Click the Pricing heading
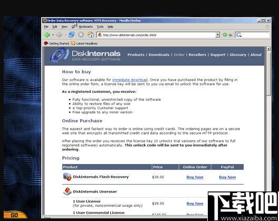This screenshot has width=279, height=221. point(71,158)
